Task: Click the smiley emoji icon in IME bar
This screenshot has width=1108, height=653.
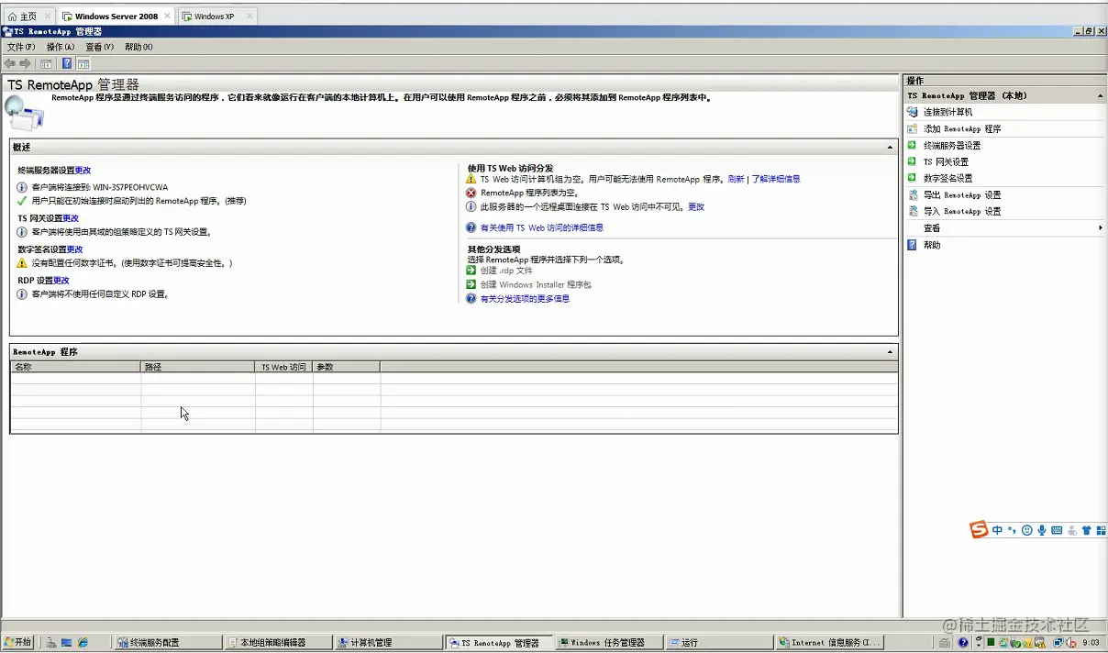Action: (1027, 530)
